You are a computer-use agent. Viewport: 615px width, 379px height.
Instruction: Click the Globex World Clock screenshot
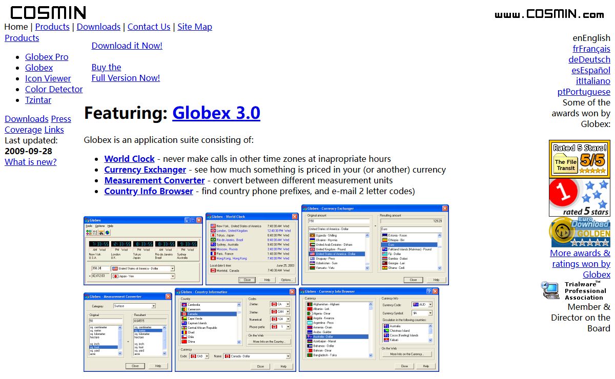click(252, 248)
